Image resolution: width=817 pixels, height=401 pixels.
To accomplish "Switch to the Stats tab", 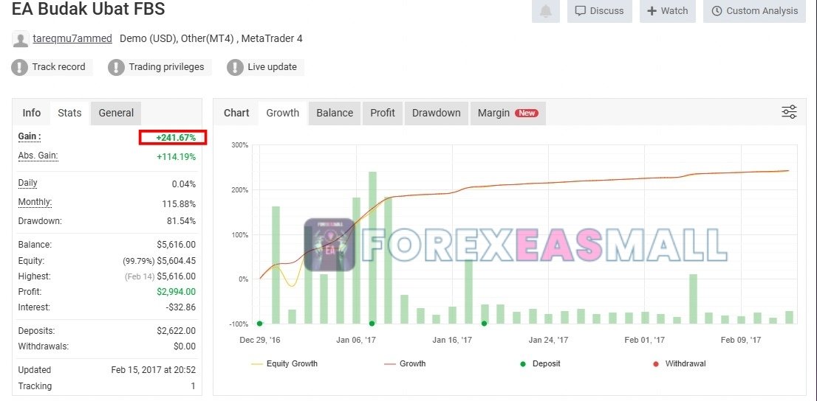I will (70, 113).
